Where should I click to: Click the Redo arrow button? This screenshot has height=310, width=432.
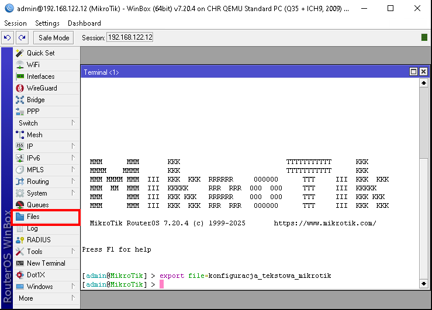coord(22,37)
